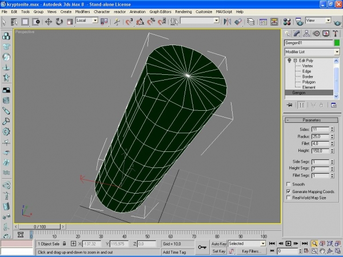The image size is (343, 257).
Task: Toggle Percent Snap icon
Action: click(x=151, y=22)
